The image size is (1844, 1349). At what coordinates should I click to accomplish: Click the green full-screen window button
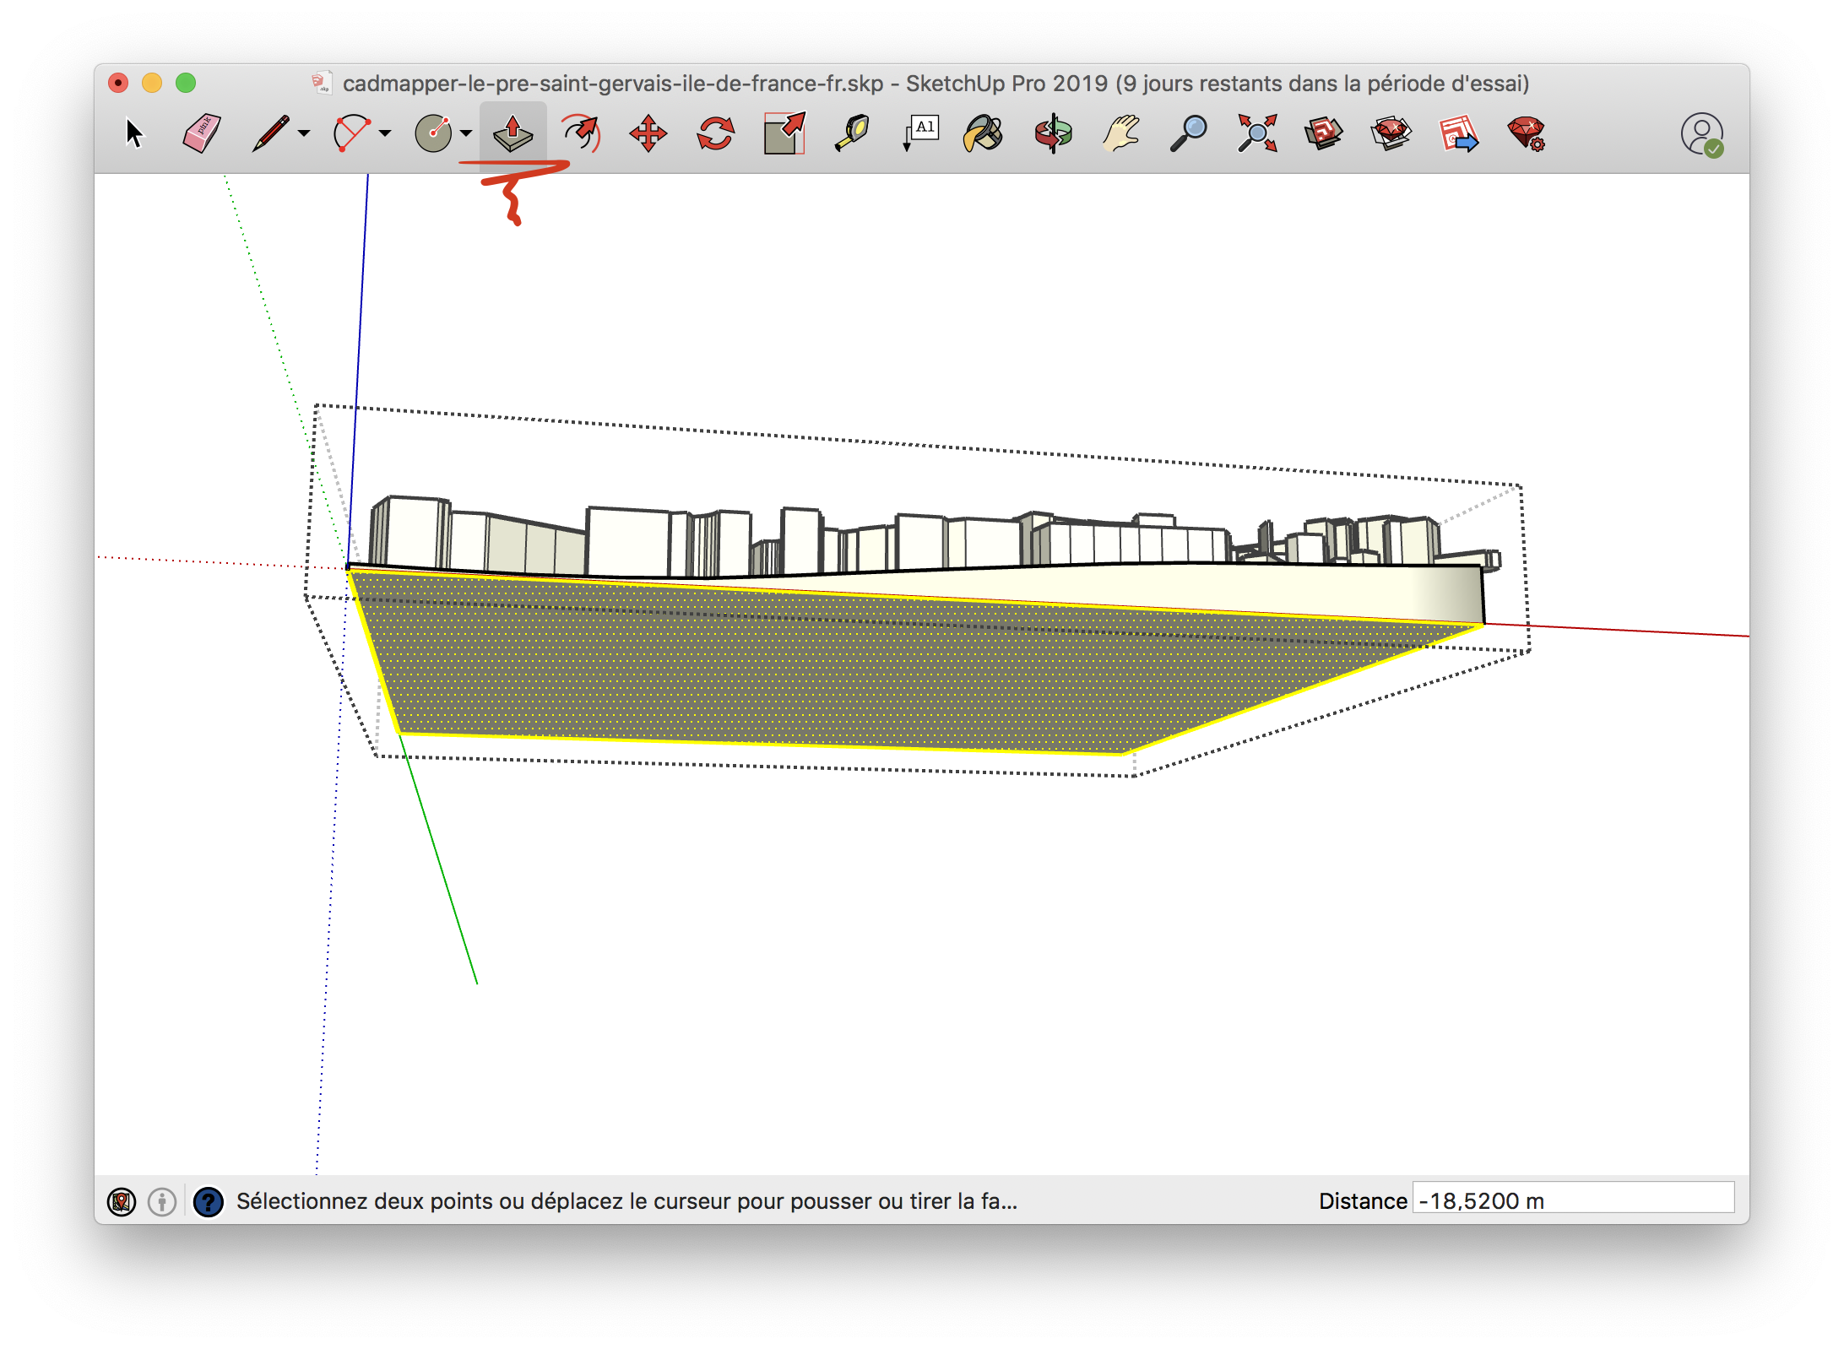point(186,83)
